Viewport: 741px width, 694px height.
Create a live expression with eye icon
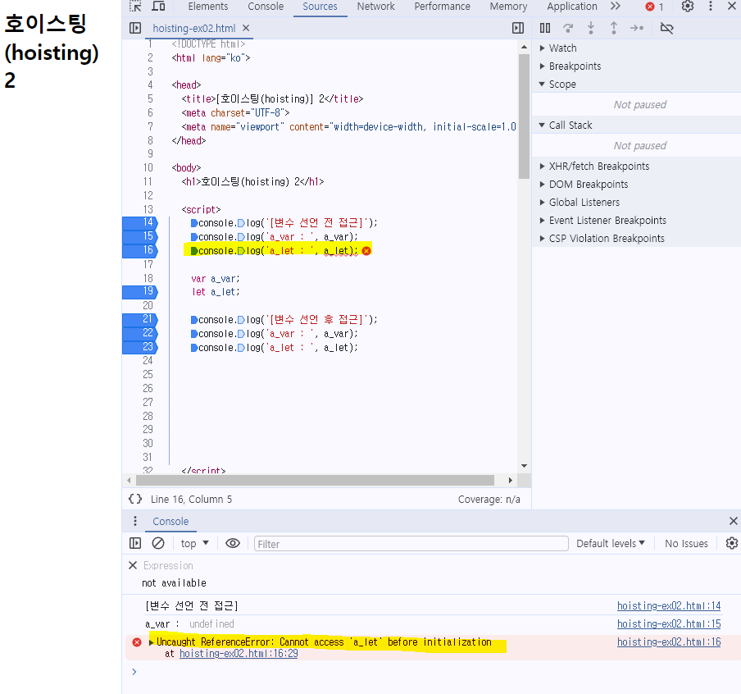[x=233, y=543]
